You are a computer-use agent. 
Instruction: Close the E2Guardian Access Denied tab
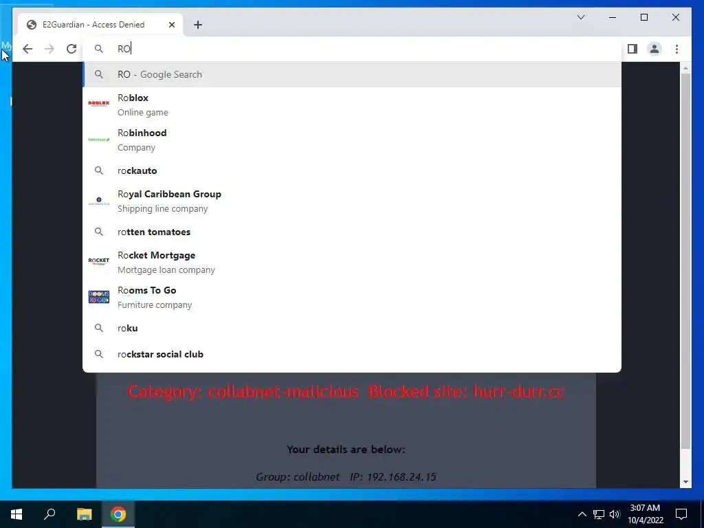point(171,25)
